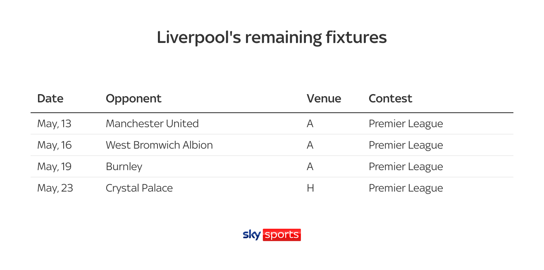The image size is (544, 270).
Task: Click the Manchester United opponent entry
Action: (x=152, y=123)
